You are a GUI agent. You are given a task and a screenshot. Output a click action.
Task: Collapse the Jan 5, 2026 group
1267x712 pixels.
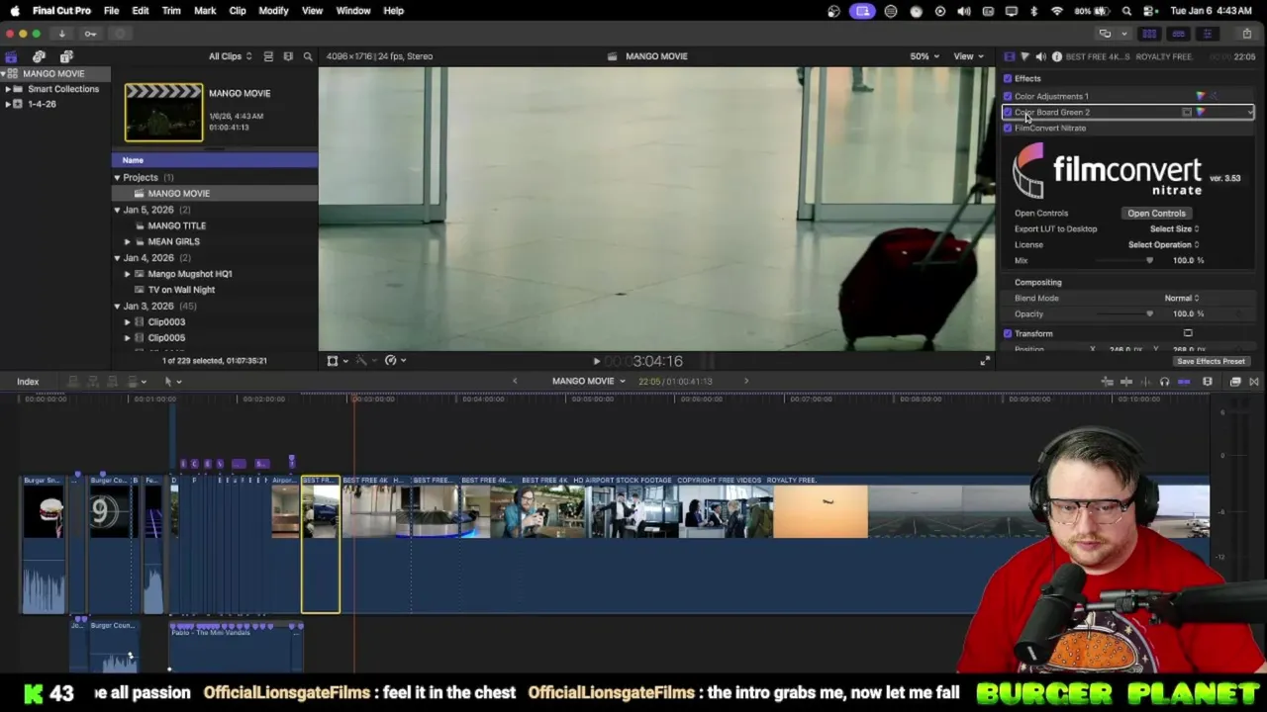point(117,210)
